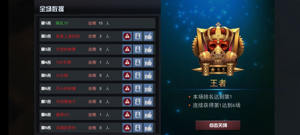
Task: Report player 牛奶煮妹子
Action: [x=127, y=102]
